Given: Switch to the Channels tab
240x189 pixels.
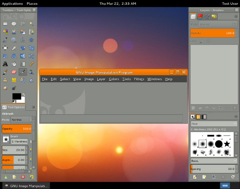Looking at the screenshot, I should pos(200,16).
